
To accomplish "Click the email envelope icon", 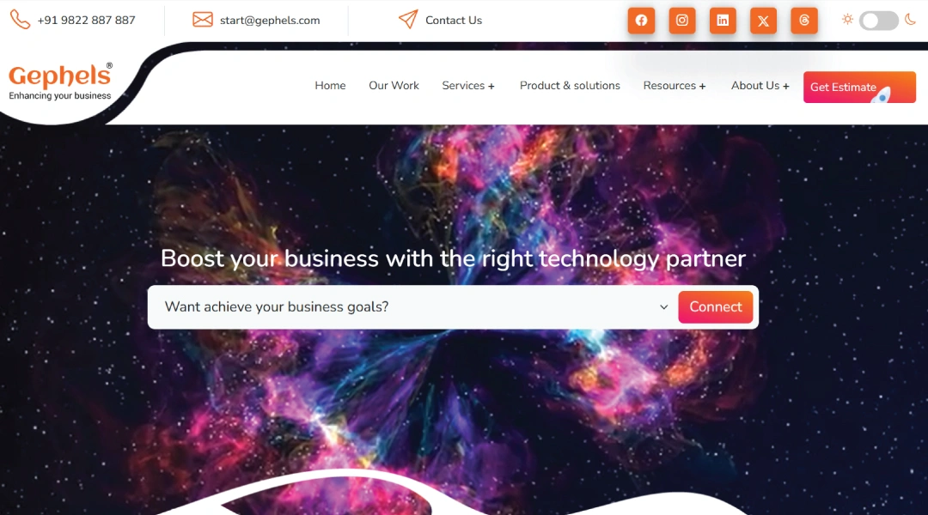I will 203,20.
